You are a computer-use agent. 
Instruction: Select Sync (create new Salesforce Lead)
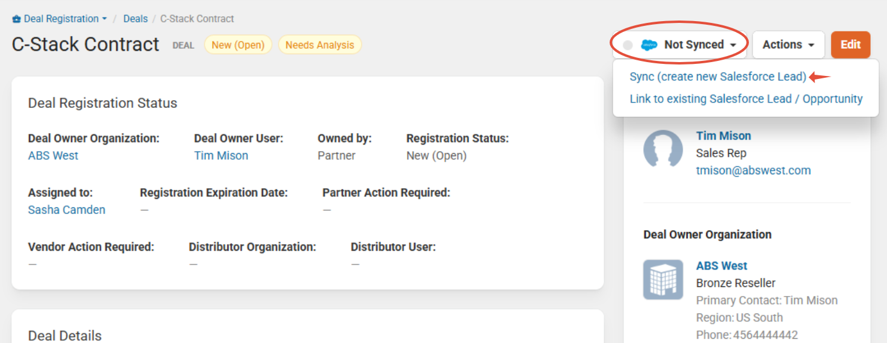tap(718, 77)
